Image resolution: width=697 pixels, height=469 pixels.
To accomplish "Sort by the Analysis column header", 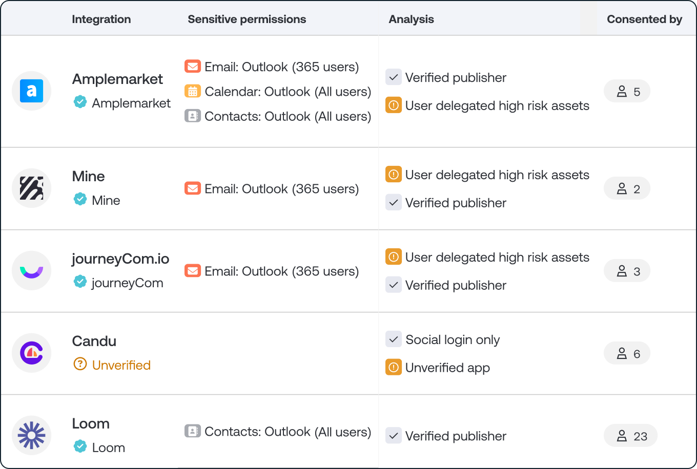I will [x=412, y=19].
